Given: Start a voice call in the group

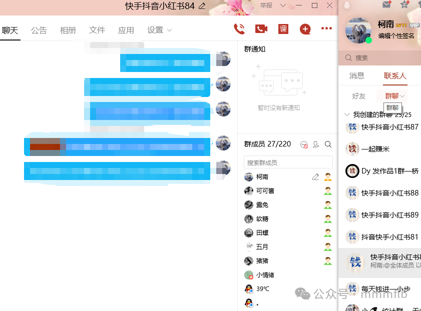Looking at the screenshot, I should (239, 29).
